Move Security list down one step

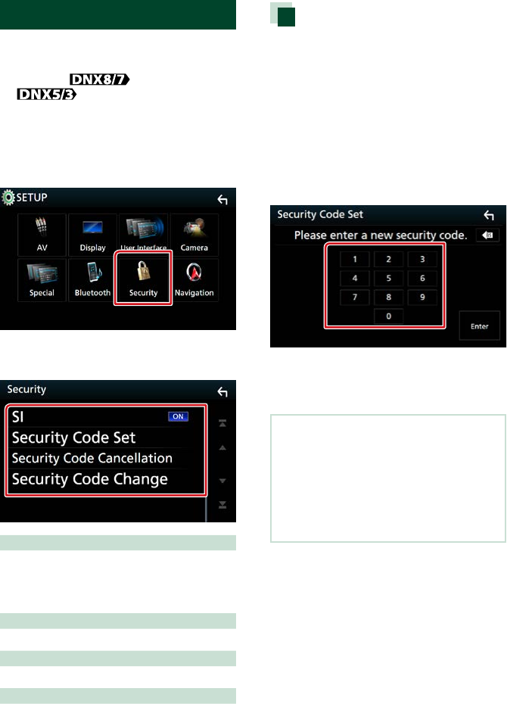[x=222, y=481]
